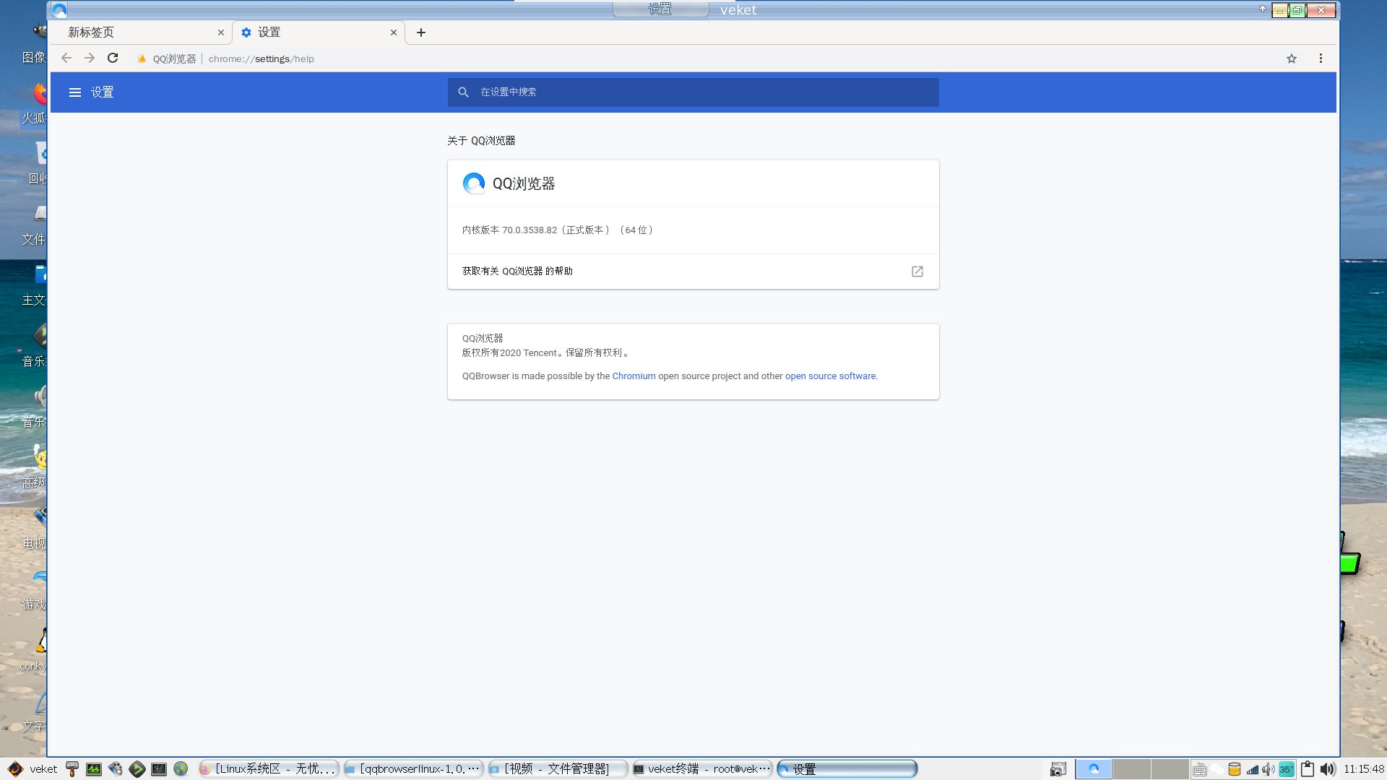The image size is (1387, 780).
Task: Click the external link icon for QQ浏览器 help
Action: 917,272
